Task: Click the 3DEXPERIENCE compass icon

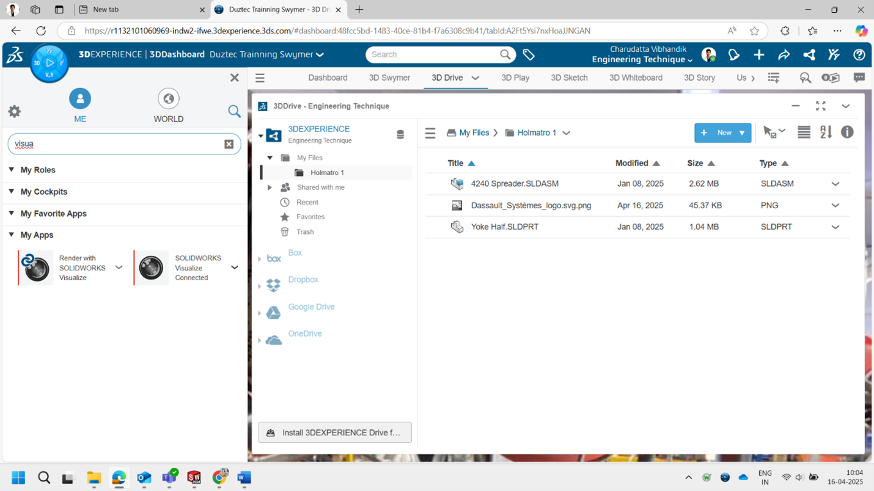Action: pyautogui.click(x=50, y=63)
